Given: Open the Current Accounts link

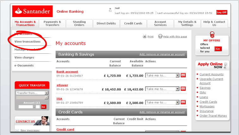Looking at the screenshot, I should tap(211, 74).
